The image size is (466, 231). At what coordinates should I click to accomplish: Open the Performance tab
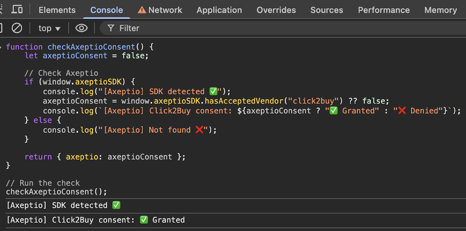click(x=384, y=10)
